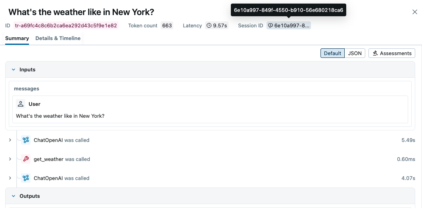The image size is (422, 222).
Task: Click the get_weather wrench tool icon
Action: coord(26,159)
